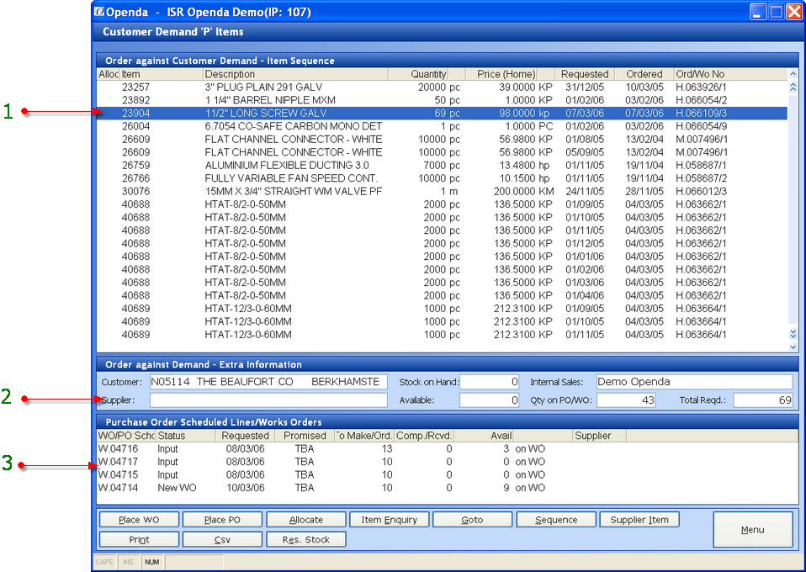The height and width of the screenshot is (572, 806).
Task: Click the Stock on Hand field
Action: coord(490,382)
